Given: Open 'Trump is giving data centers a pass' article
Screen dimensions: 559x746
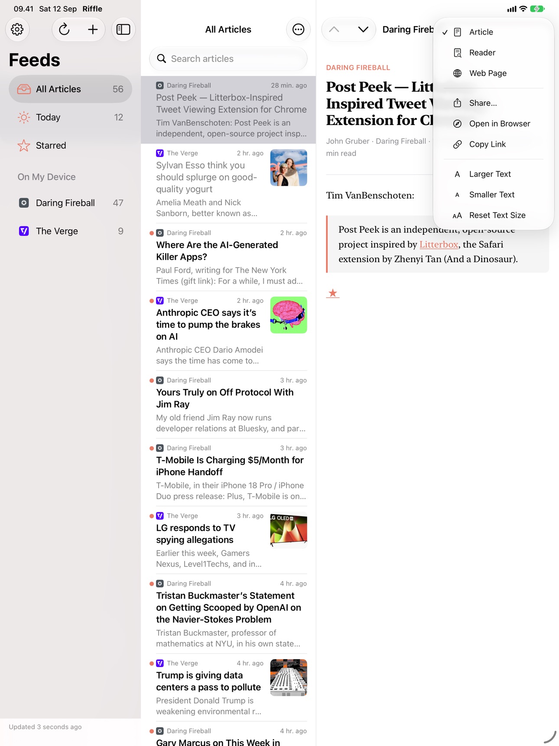Looking at the screenshot, I should click(x=228, y=688).
